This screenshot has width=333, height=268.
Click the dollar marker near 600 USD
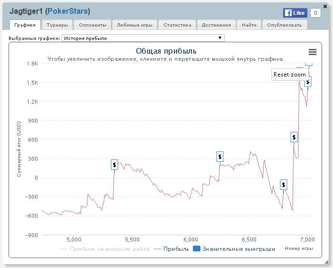[x=294, y=137]
